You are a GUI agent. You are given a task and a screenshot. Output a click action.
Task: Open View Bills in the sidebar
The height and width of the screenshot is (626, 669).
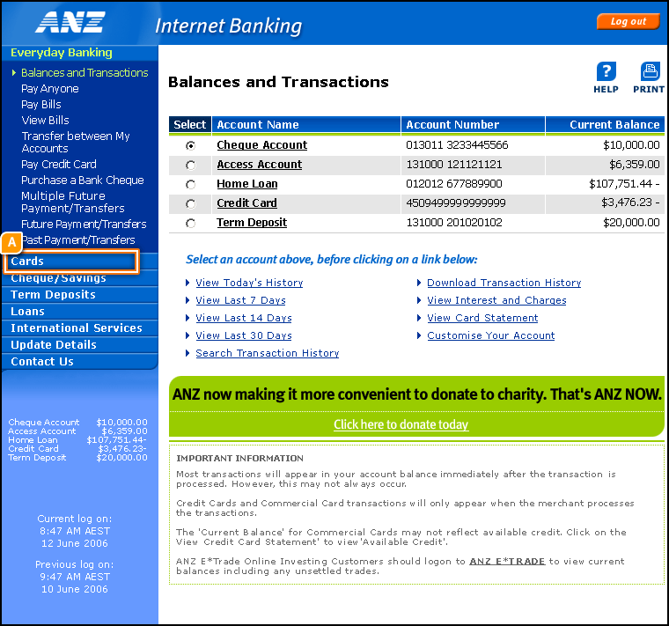coord(45,121)
